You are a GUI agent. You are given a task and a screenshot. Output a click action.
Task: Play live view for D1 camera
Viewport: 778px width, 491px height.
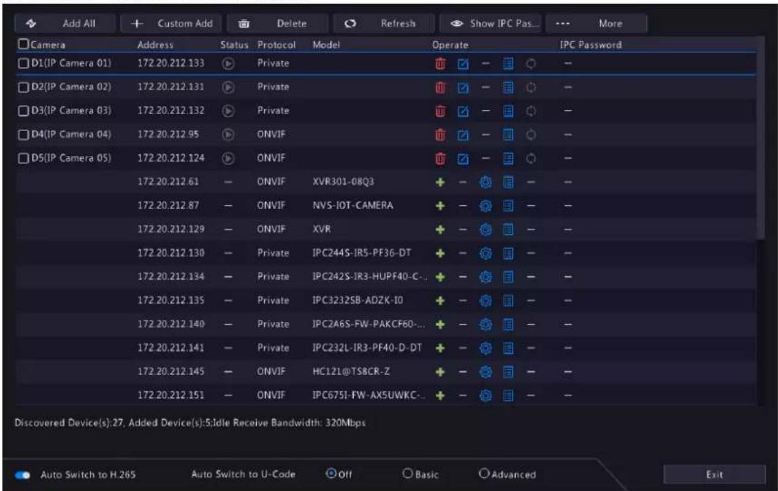pos(228,64)
